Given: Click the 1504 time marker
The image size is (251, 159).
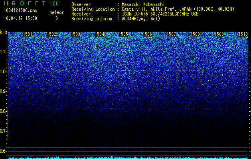Looking at the screenshot, I should [x=100, y=34].
